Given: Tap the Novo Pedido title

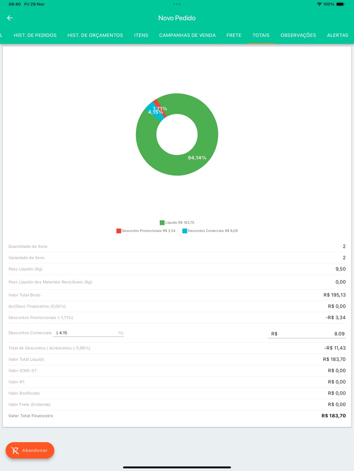Looking at the screenshot, I should (x=177, y=18).
